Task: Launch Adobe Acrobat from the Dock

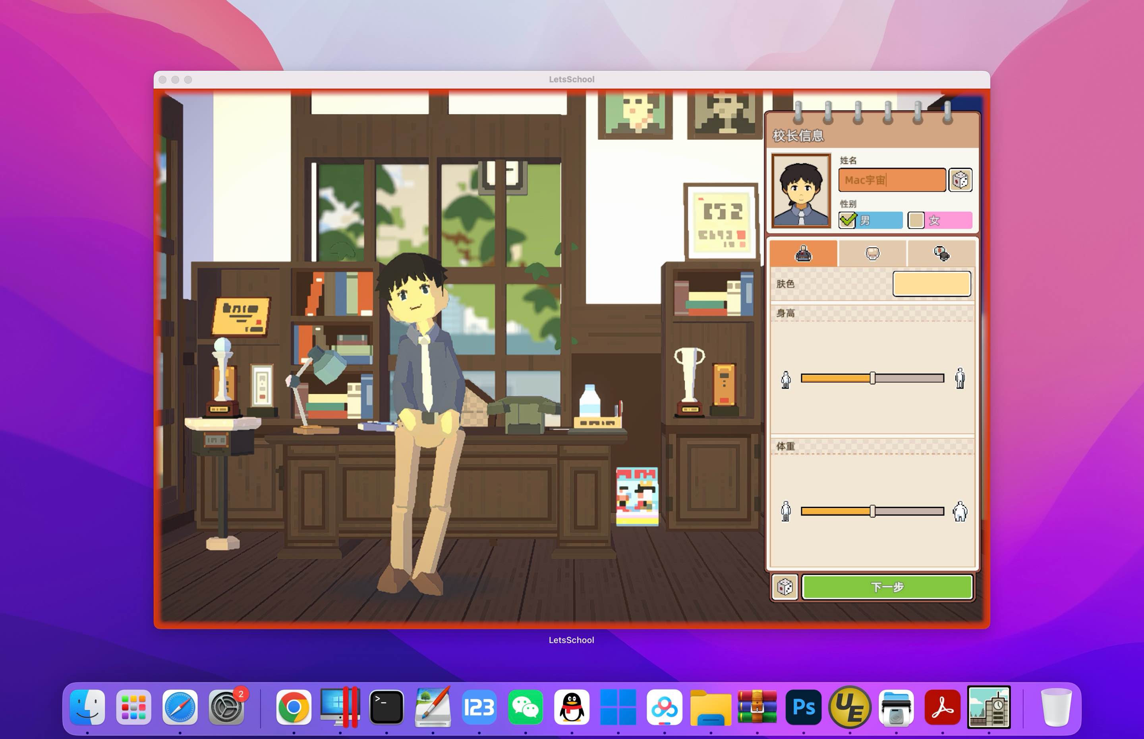Action: tap(942, 707)
